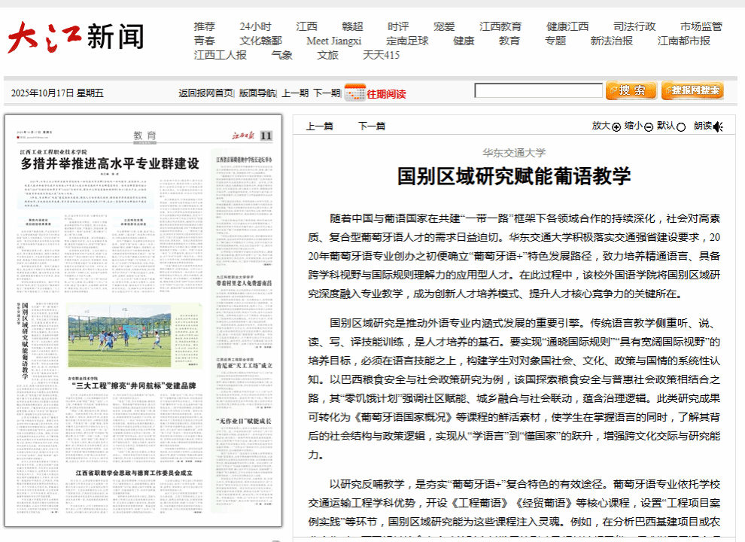This screenshot has height=542, width=745.
Task: Go to 返回报网首页 link
Action: (x=205, y=93)
